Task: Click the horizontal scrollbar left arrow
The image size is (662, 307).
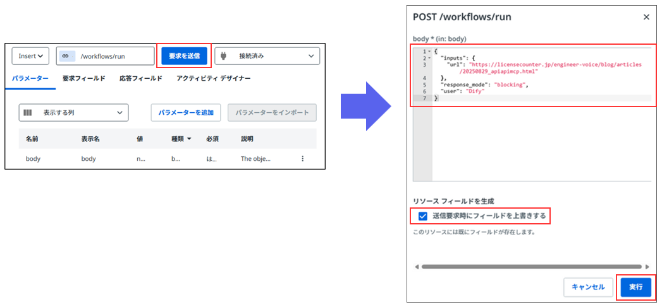Action: (416, 267)
